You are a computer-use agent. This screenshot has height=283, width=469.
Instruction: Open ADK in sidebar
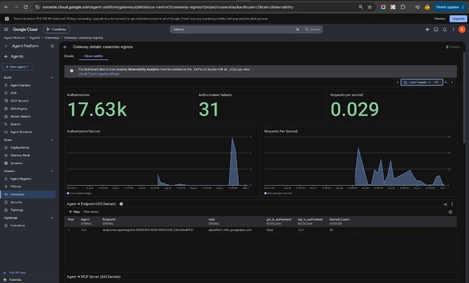click(13, 93)
